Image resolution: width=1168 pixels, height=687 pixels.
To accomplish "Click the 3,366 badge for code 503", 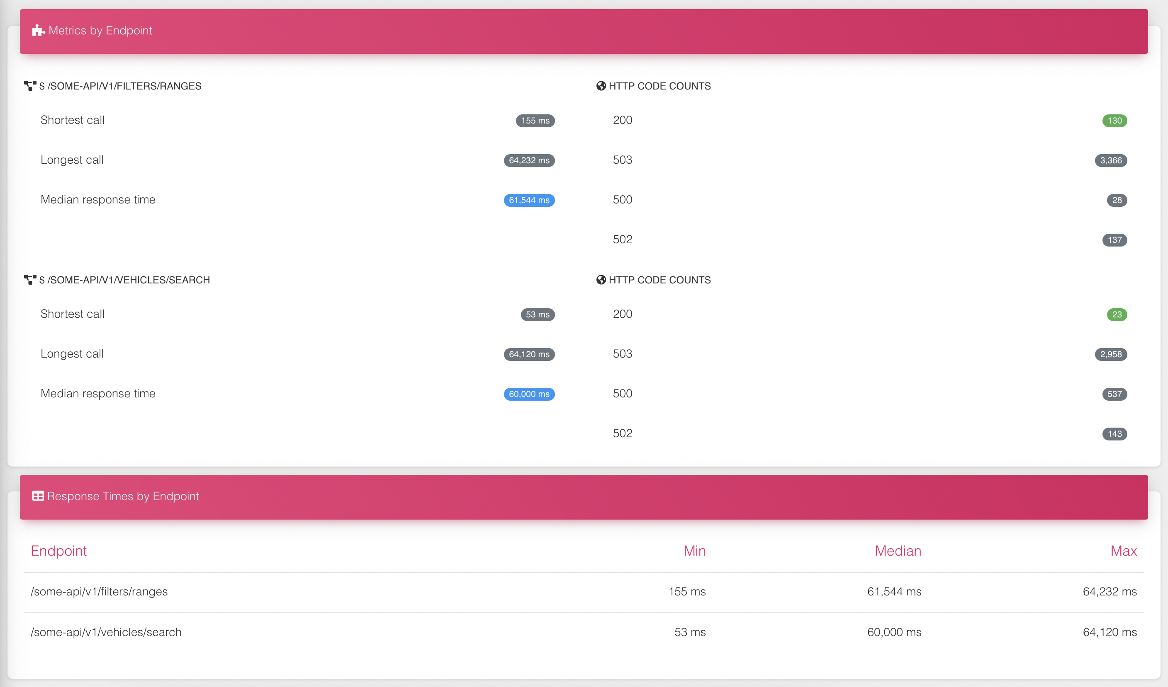I will click(1110, 161).
